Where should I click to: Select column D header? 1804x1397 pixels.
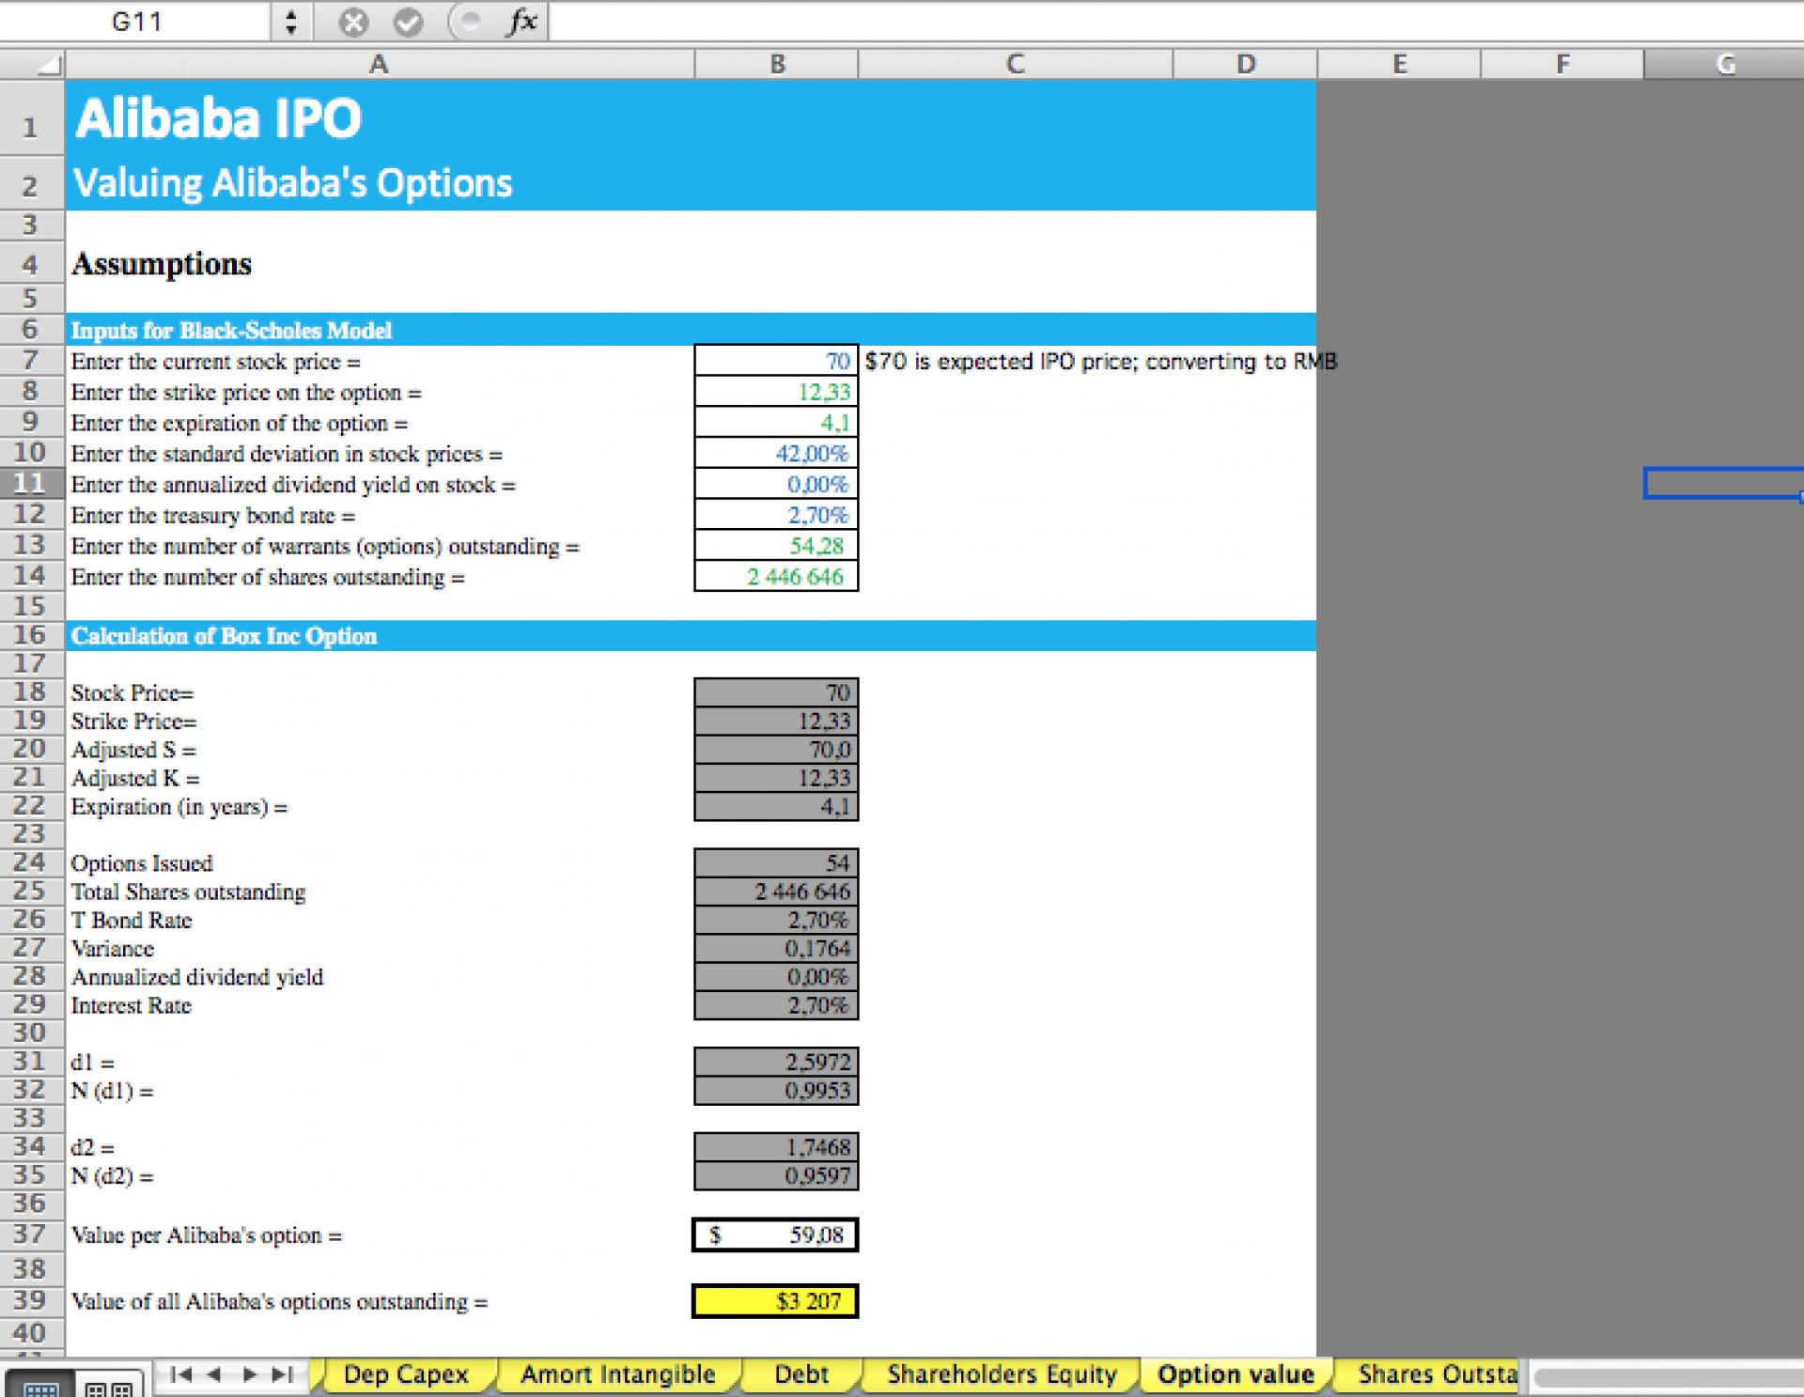[1245, 64]
